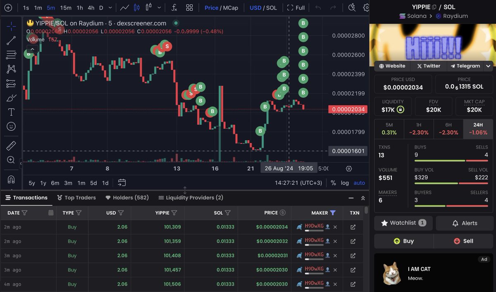Viewport: 496px width, 292px height.
Task: Open transaction link for $0.00002032 row
Action: (353, 241)
